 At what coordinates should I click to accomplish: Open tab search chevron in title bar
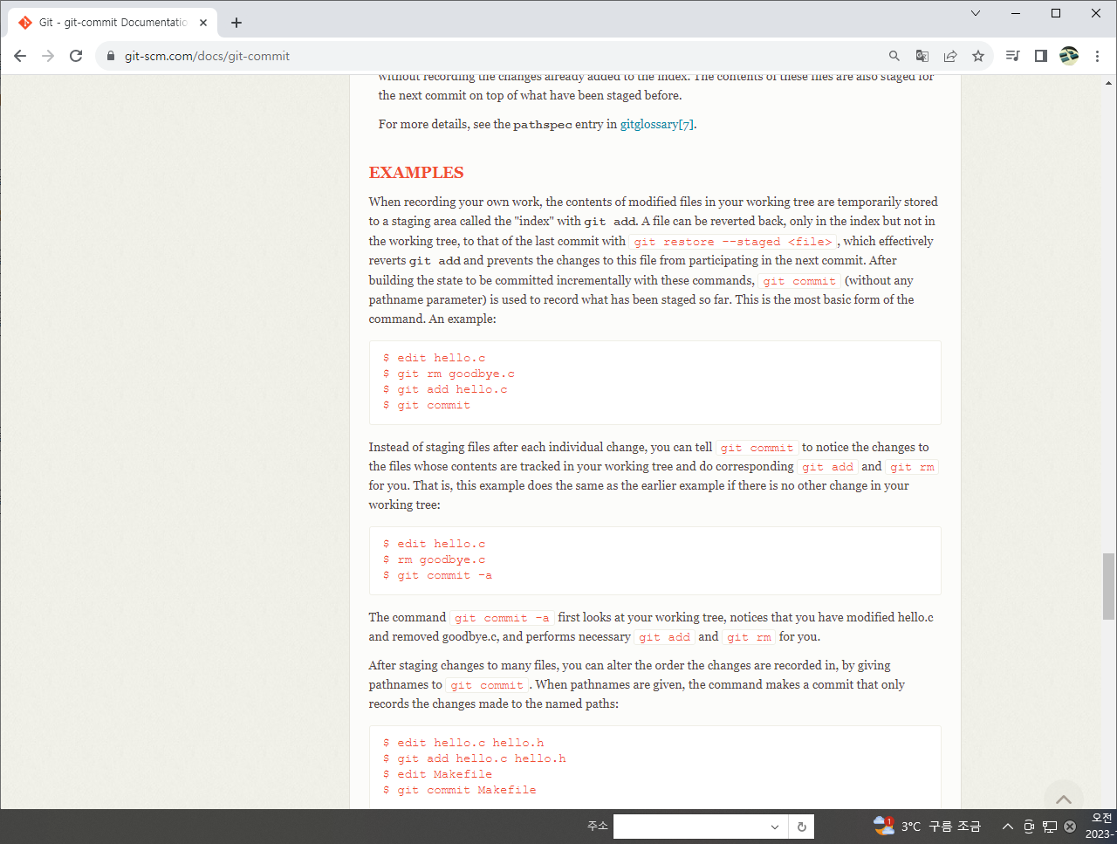point(976,13)
